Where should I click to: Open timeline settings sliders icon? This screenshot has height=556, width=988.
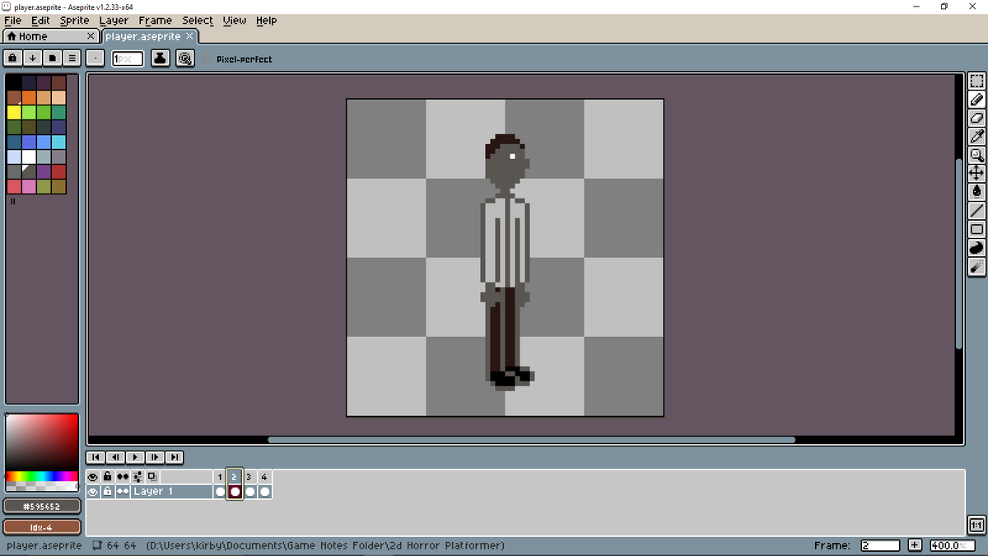pos(137,477)
